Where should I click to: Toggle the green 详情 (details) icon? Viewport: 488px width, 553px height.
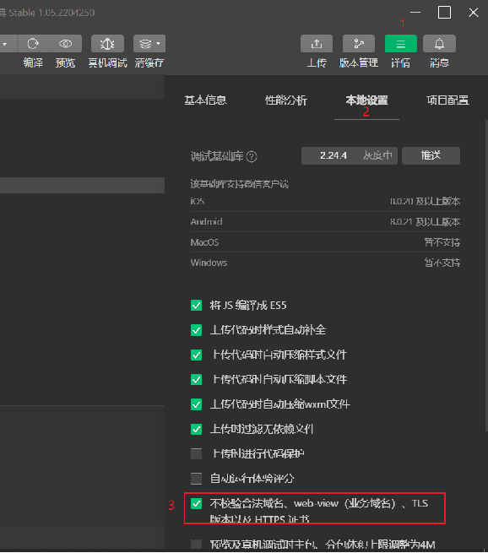point(400,44)
